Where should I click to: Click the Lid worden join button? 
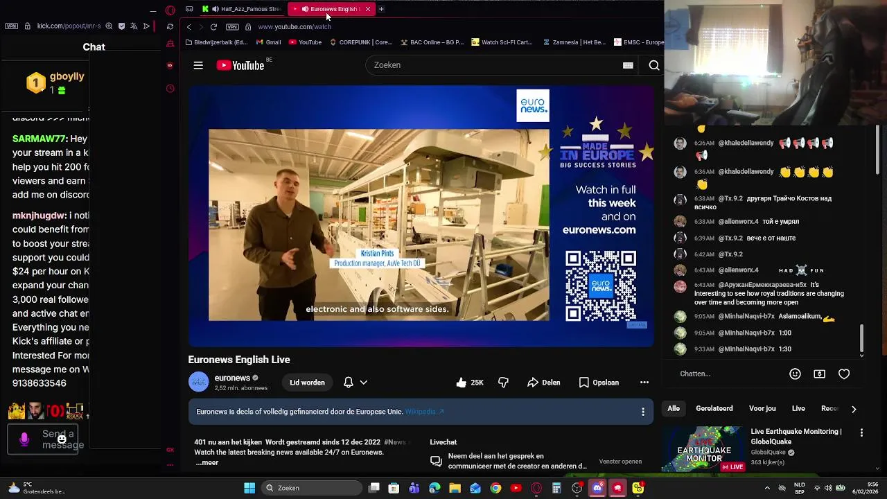click(x=307, y=383)
